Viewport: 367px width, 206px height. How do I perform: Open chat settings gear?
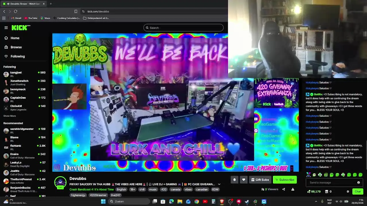pos(348,192)
